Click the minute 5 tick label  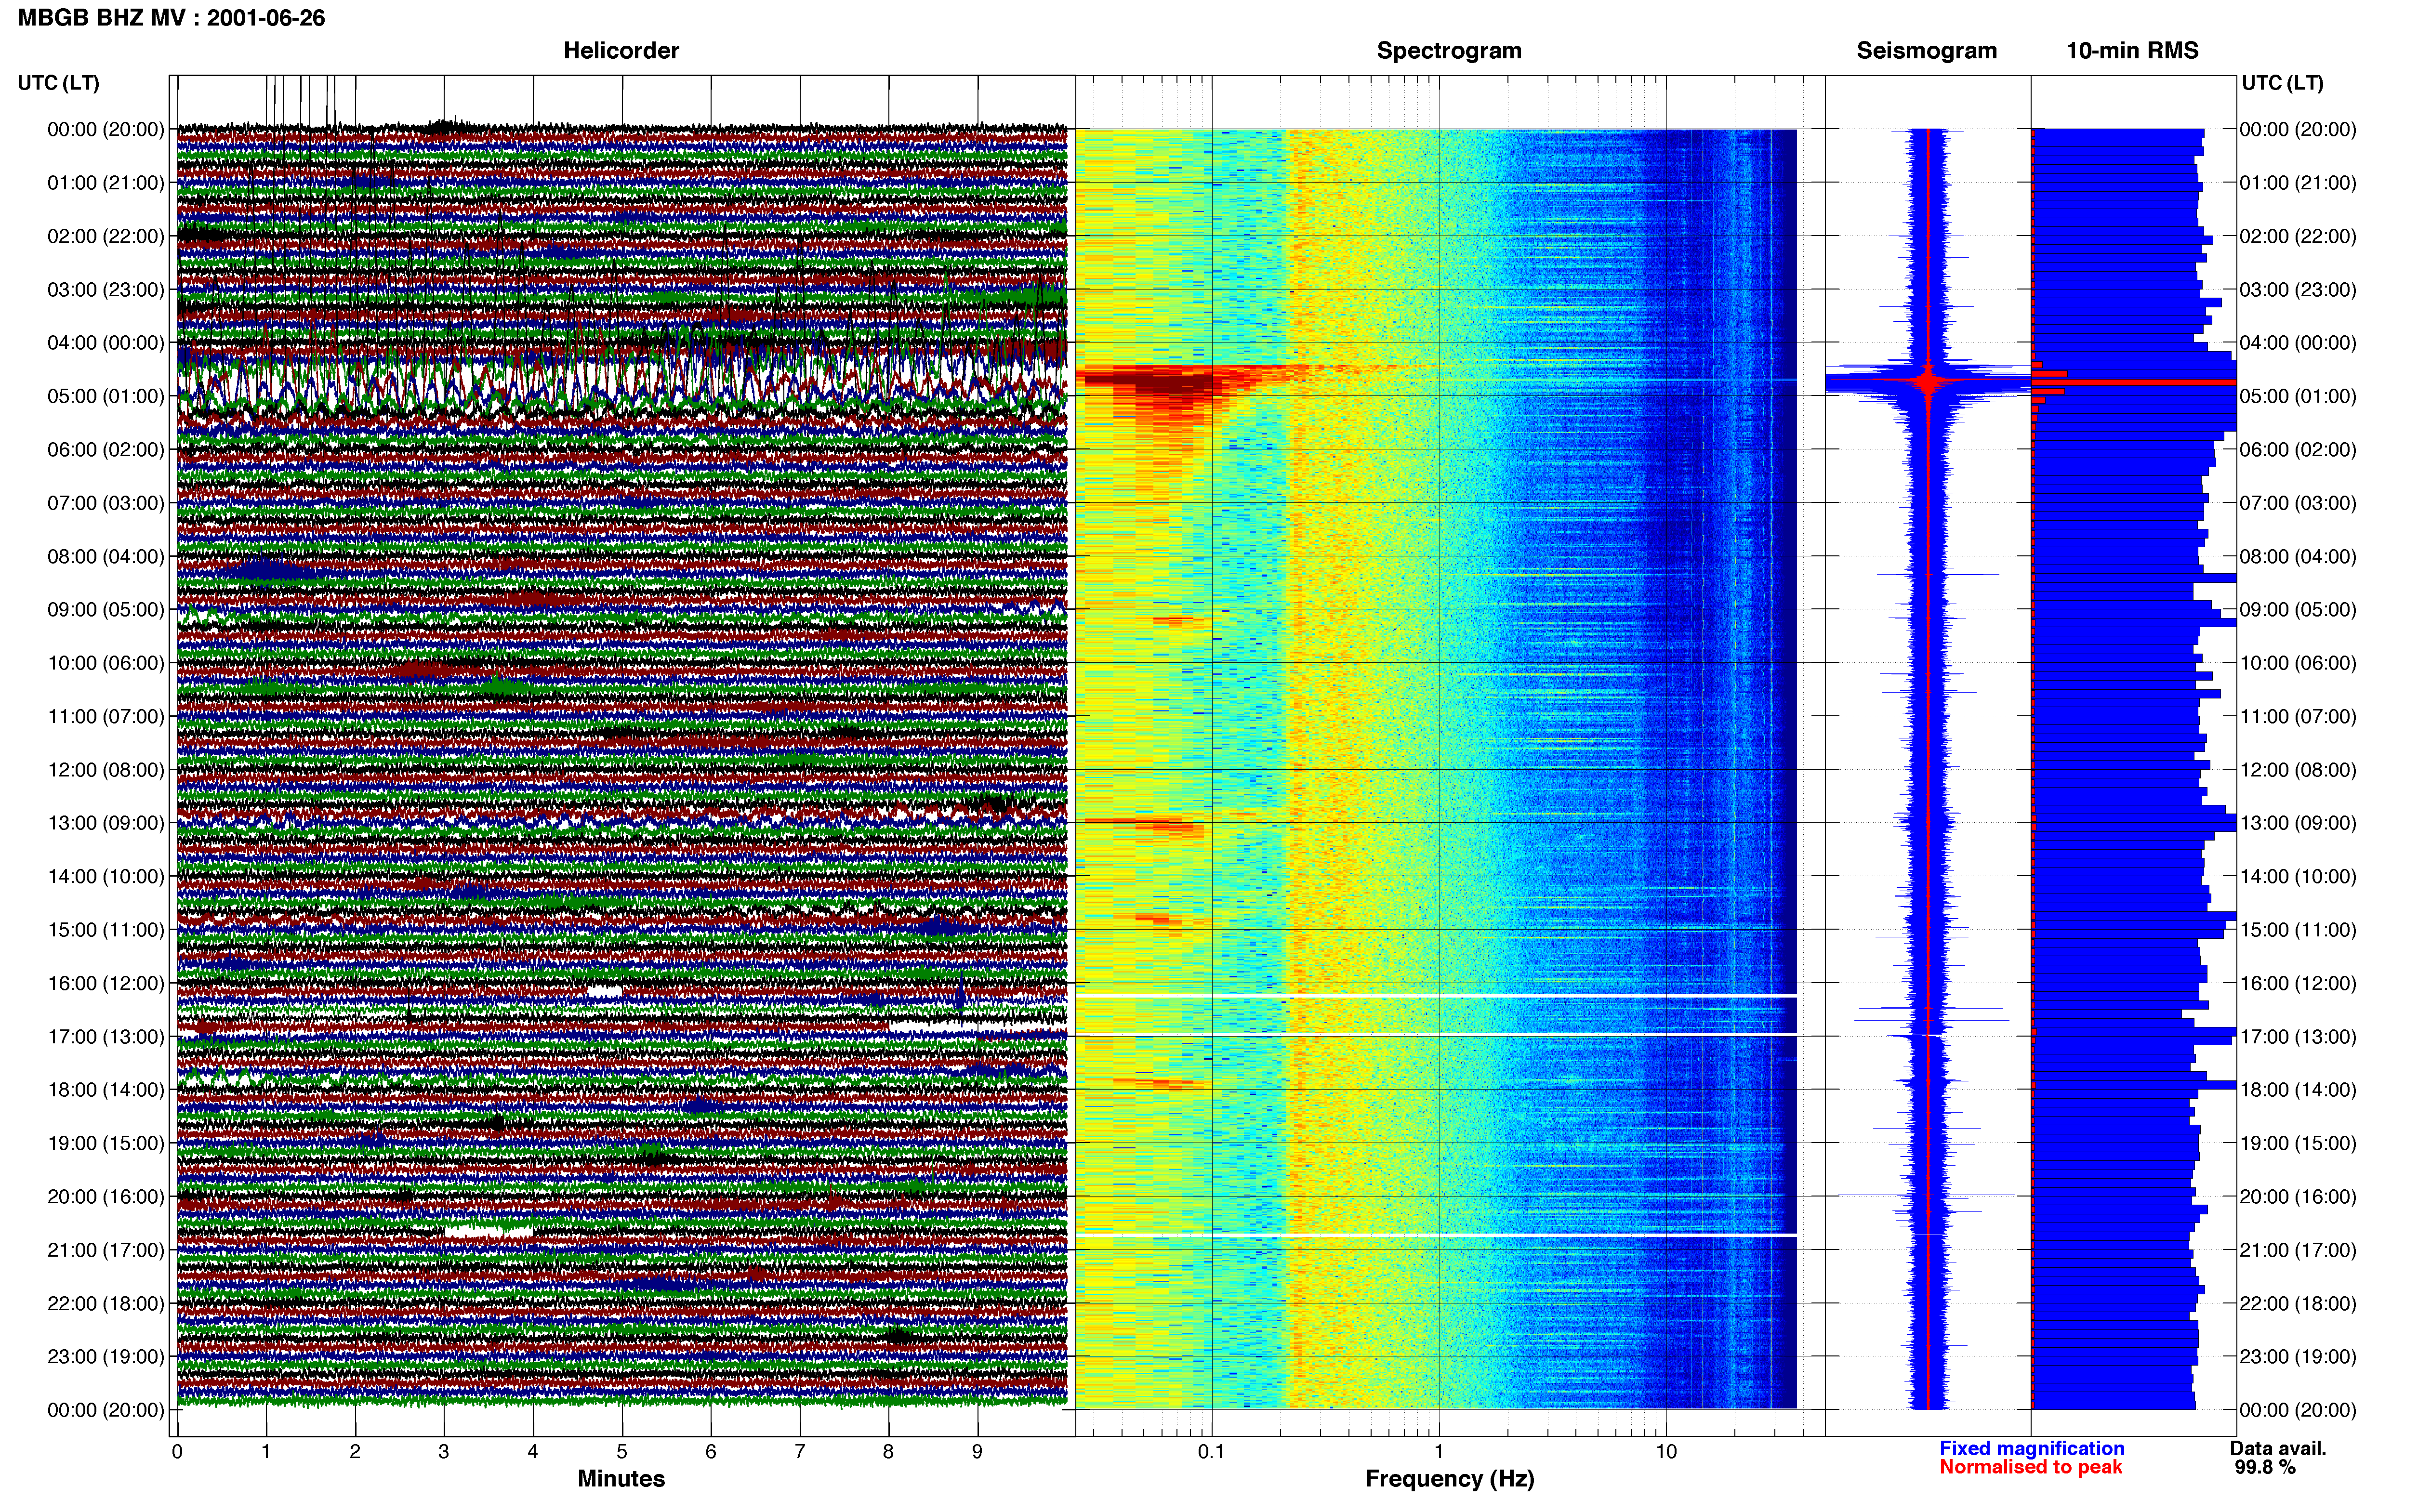tap(622, 1452)
